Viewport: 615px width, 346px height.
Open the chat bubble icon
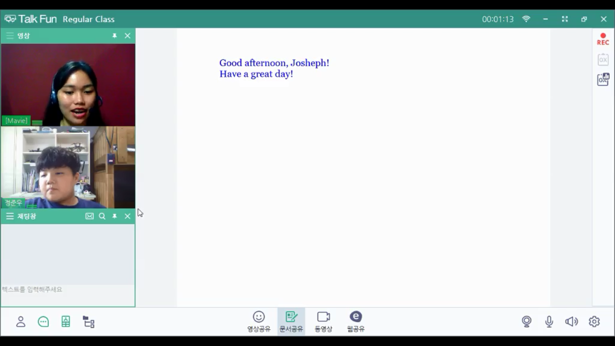[x=43, y=322]
